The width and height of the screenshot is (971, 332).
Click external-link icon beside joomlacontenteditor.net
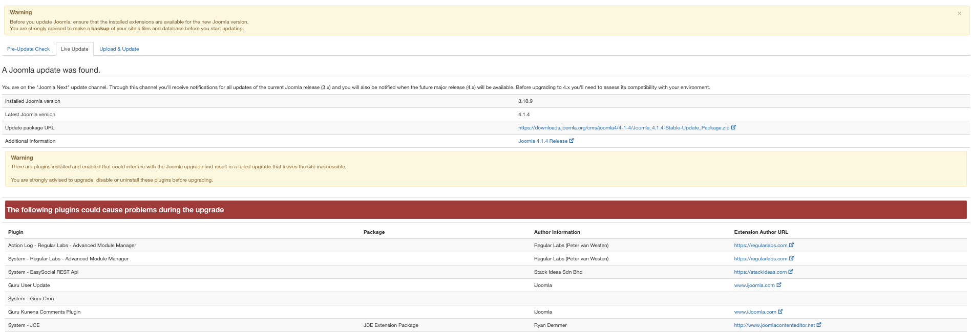click(819, 325)
